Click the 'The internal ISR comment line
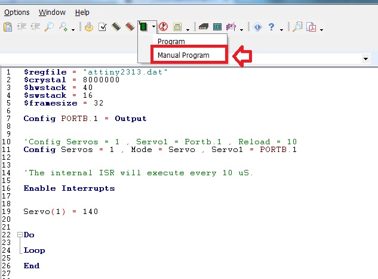 click(x=139, y=173)
